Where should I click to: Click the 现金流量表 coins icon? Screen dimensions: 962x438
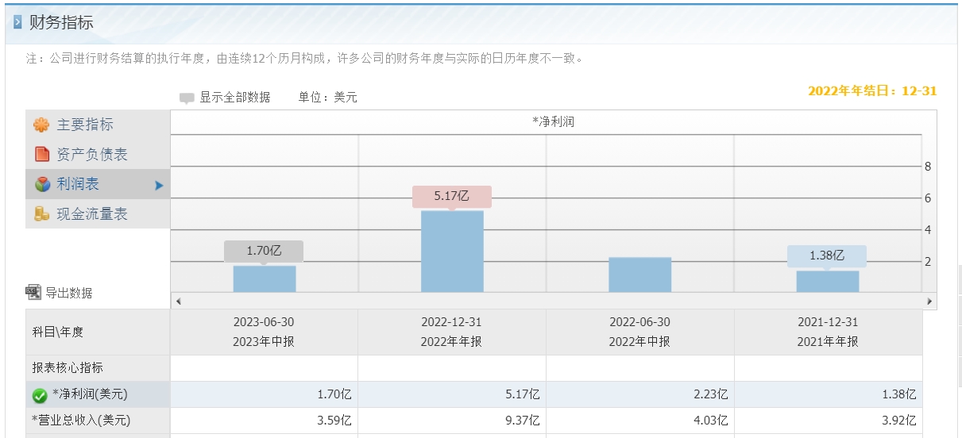coord(41,214)
